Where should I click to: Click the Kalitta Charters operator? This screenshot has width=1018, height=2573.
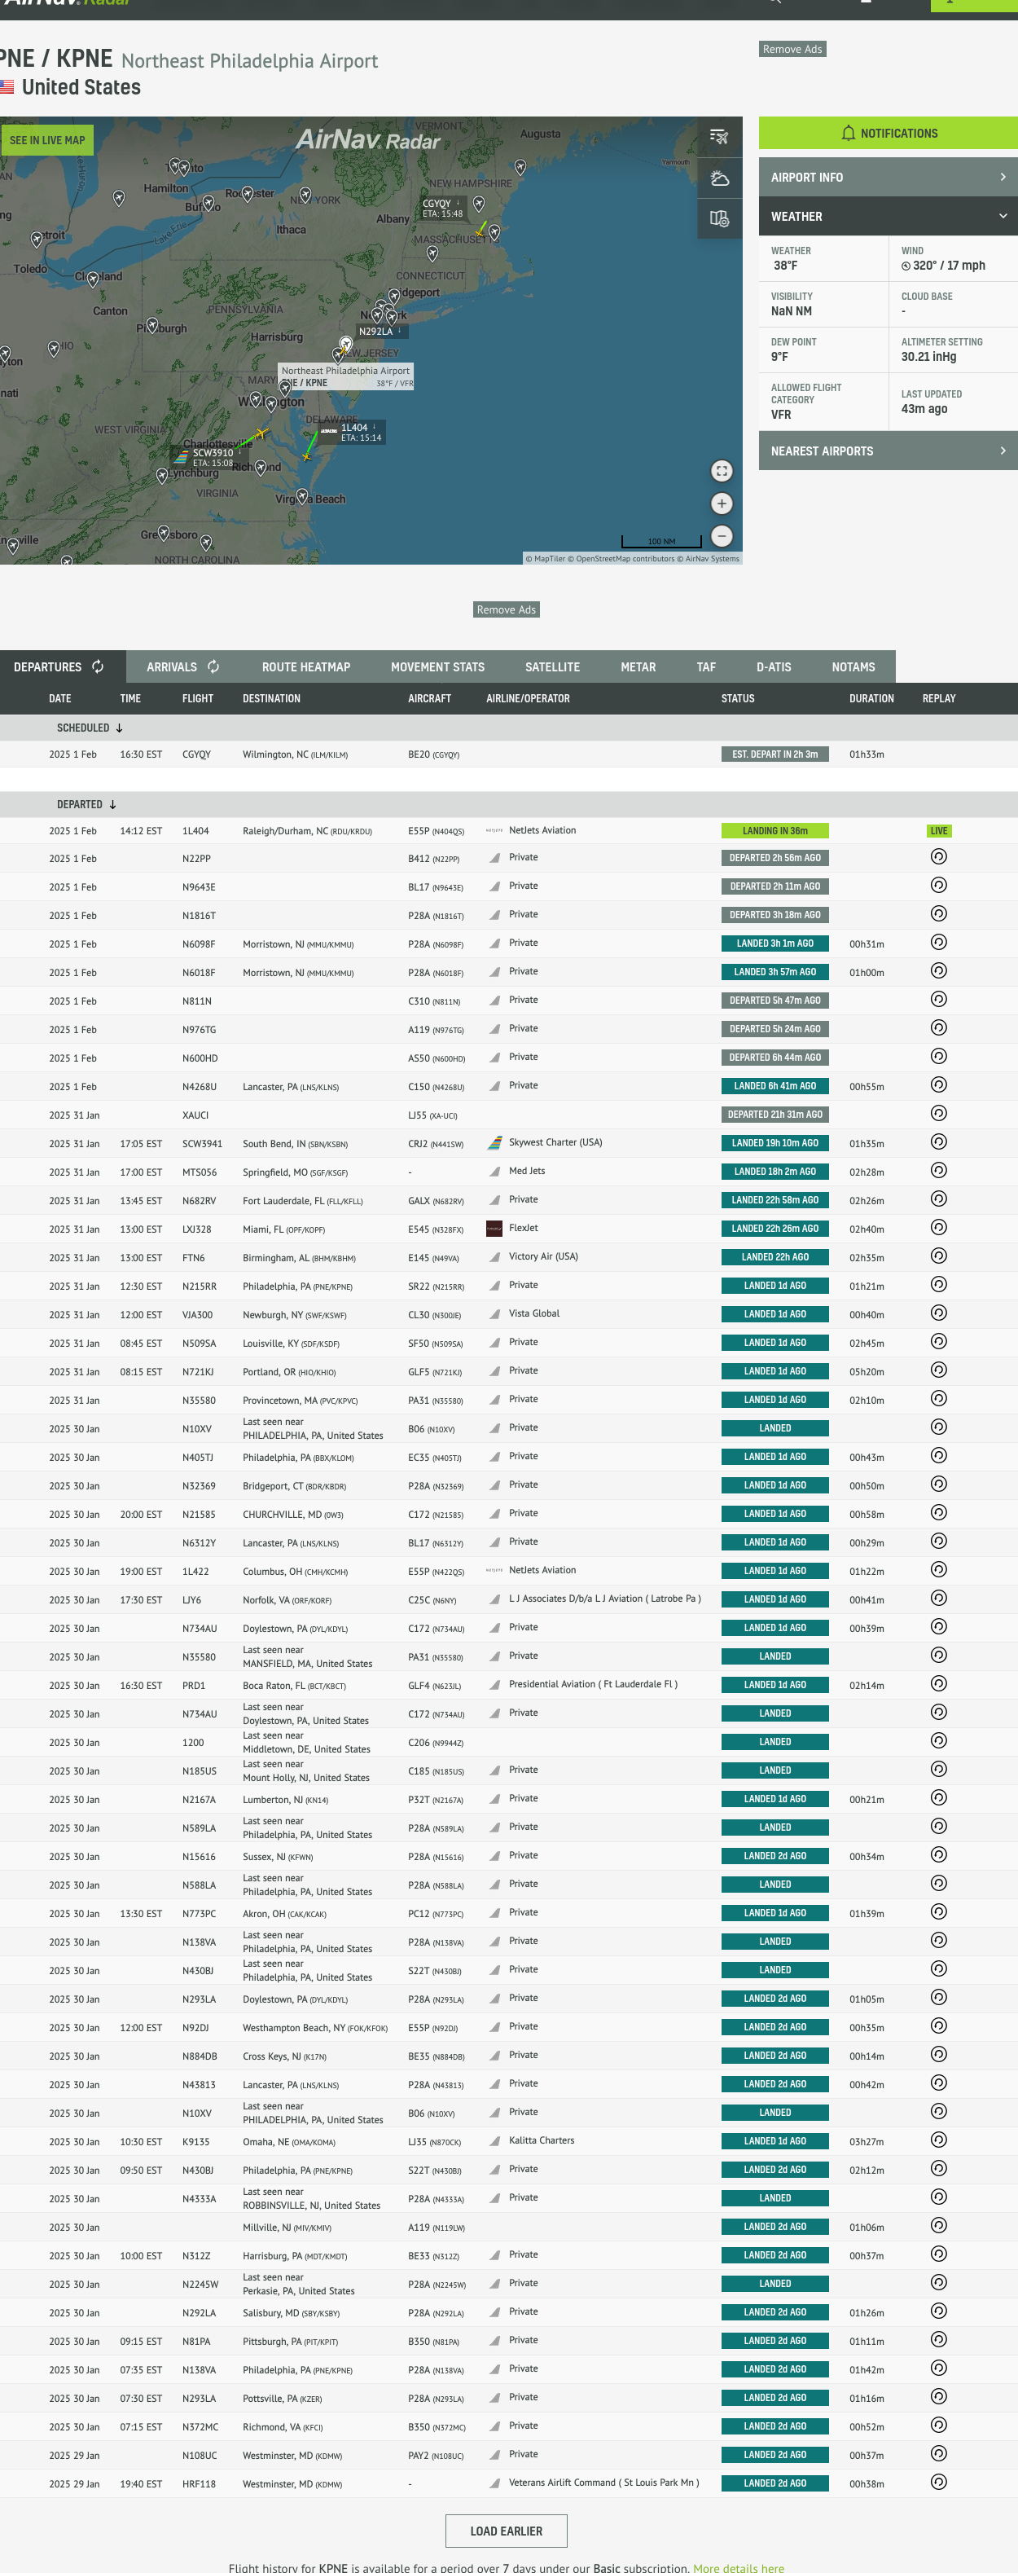tap(541, 2140)
